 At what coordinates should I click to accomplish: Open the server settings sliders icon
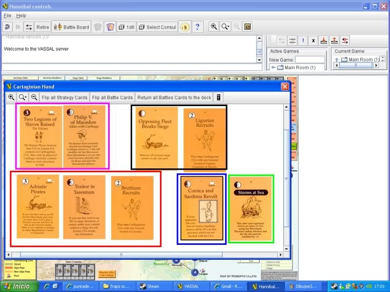292,41
